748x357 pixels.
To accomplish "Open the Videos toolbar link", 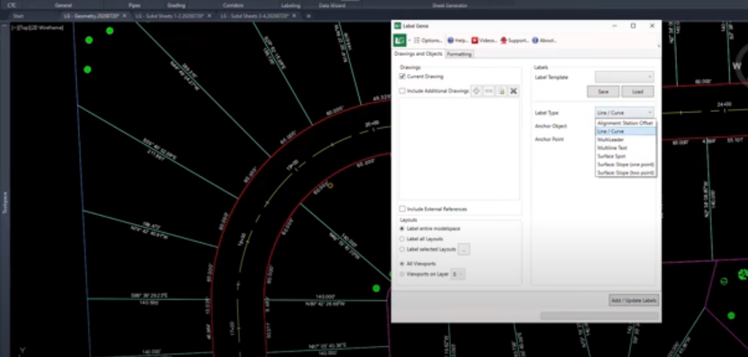I will coord(484,40).
